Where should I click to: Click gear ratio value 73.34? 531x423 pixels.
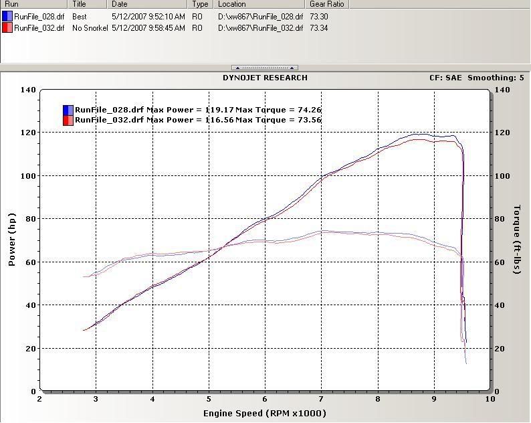(x=319, y=28)
